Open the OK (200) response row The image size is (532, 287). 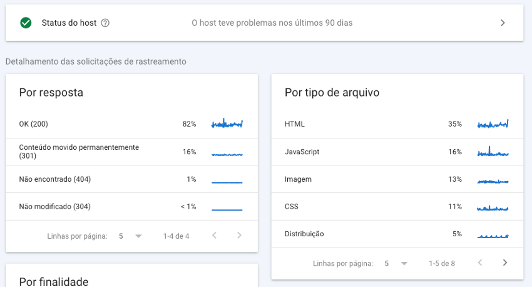coord(131,124)
